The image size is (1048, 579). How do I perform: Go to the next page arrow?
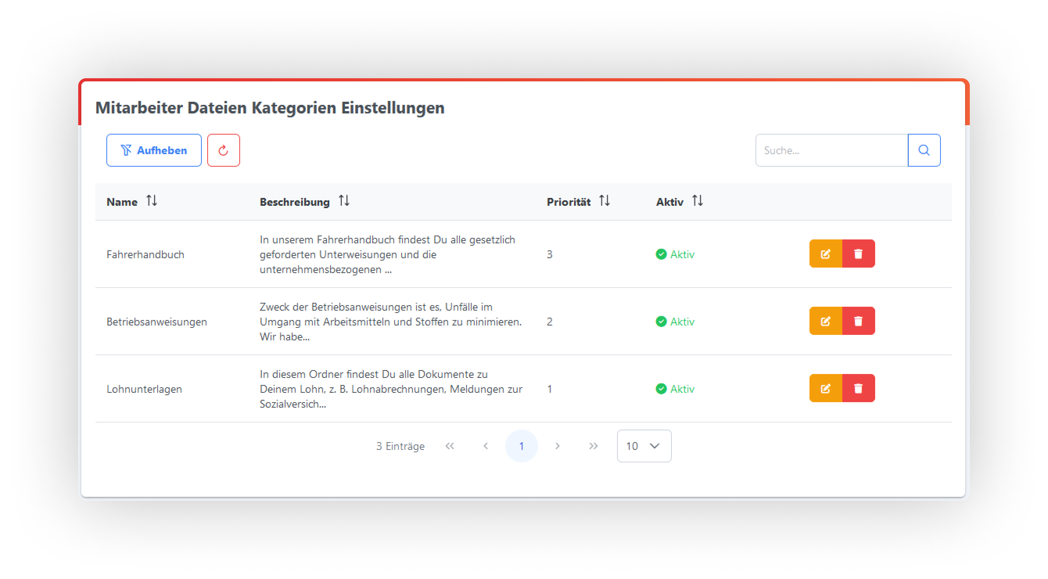[557, 446]
